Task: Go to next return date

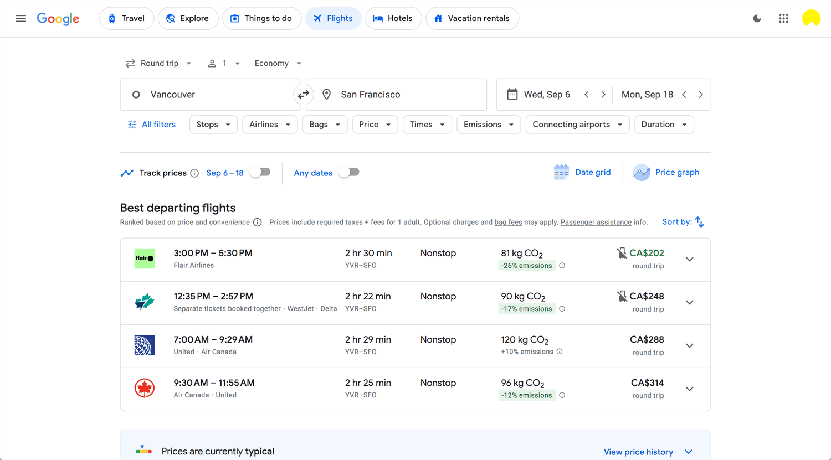Action: pyautogui.click(x=701, y=95)
